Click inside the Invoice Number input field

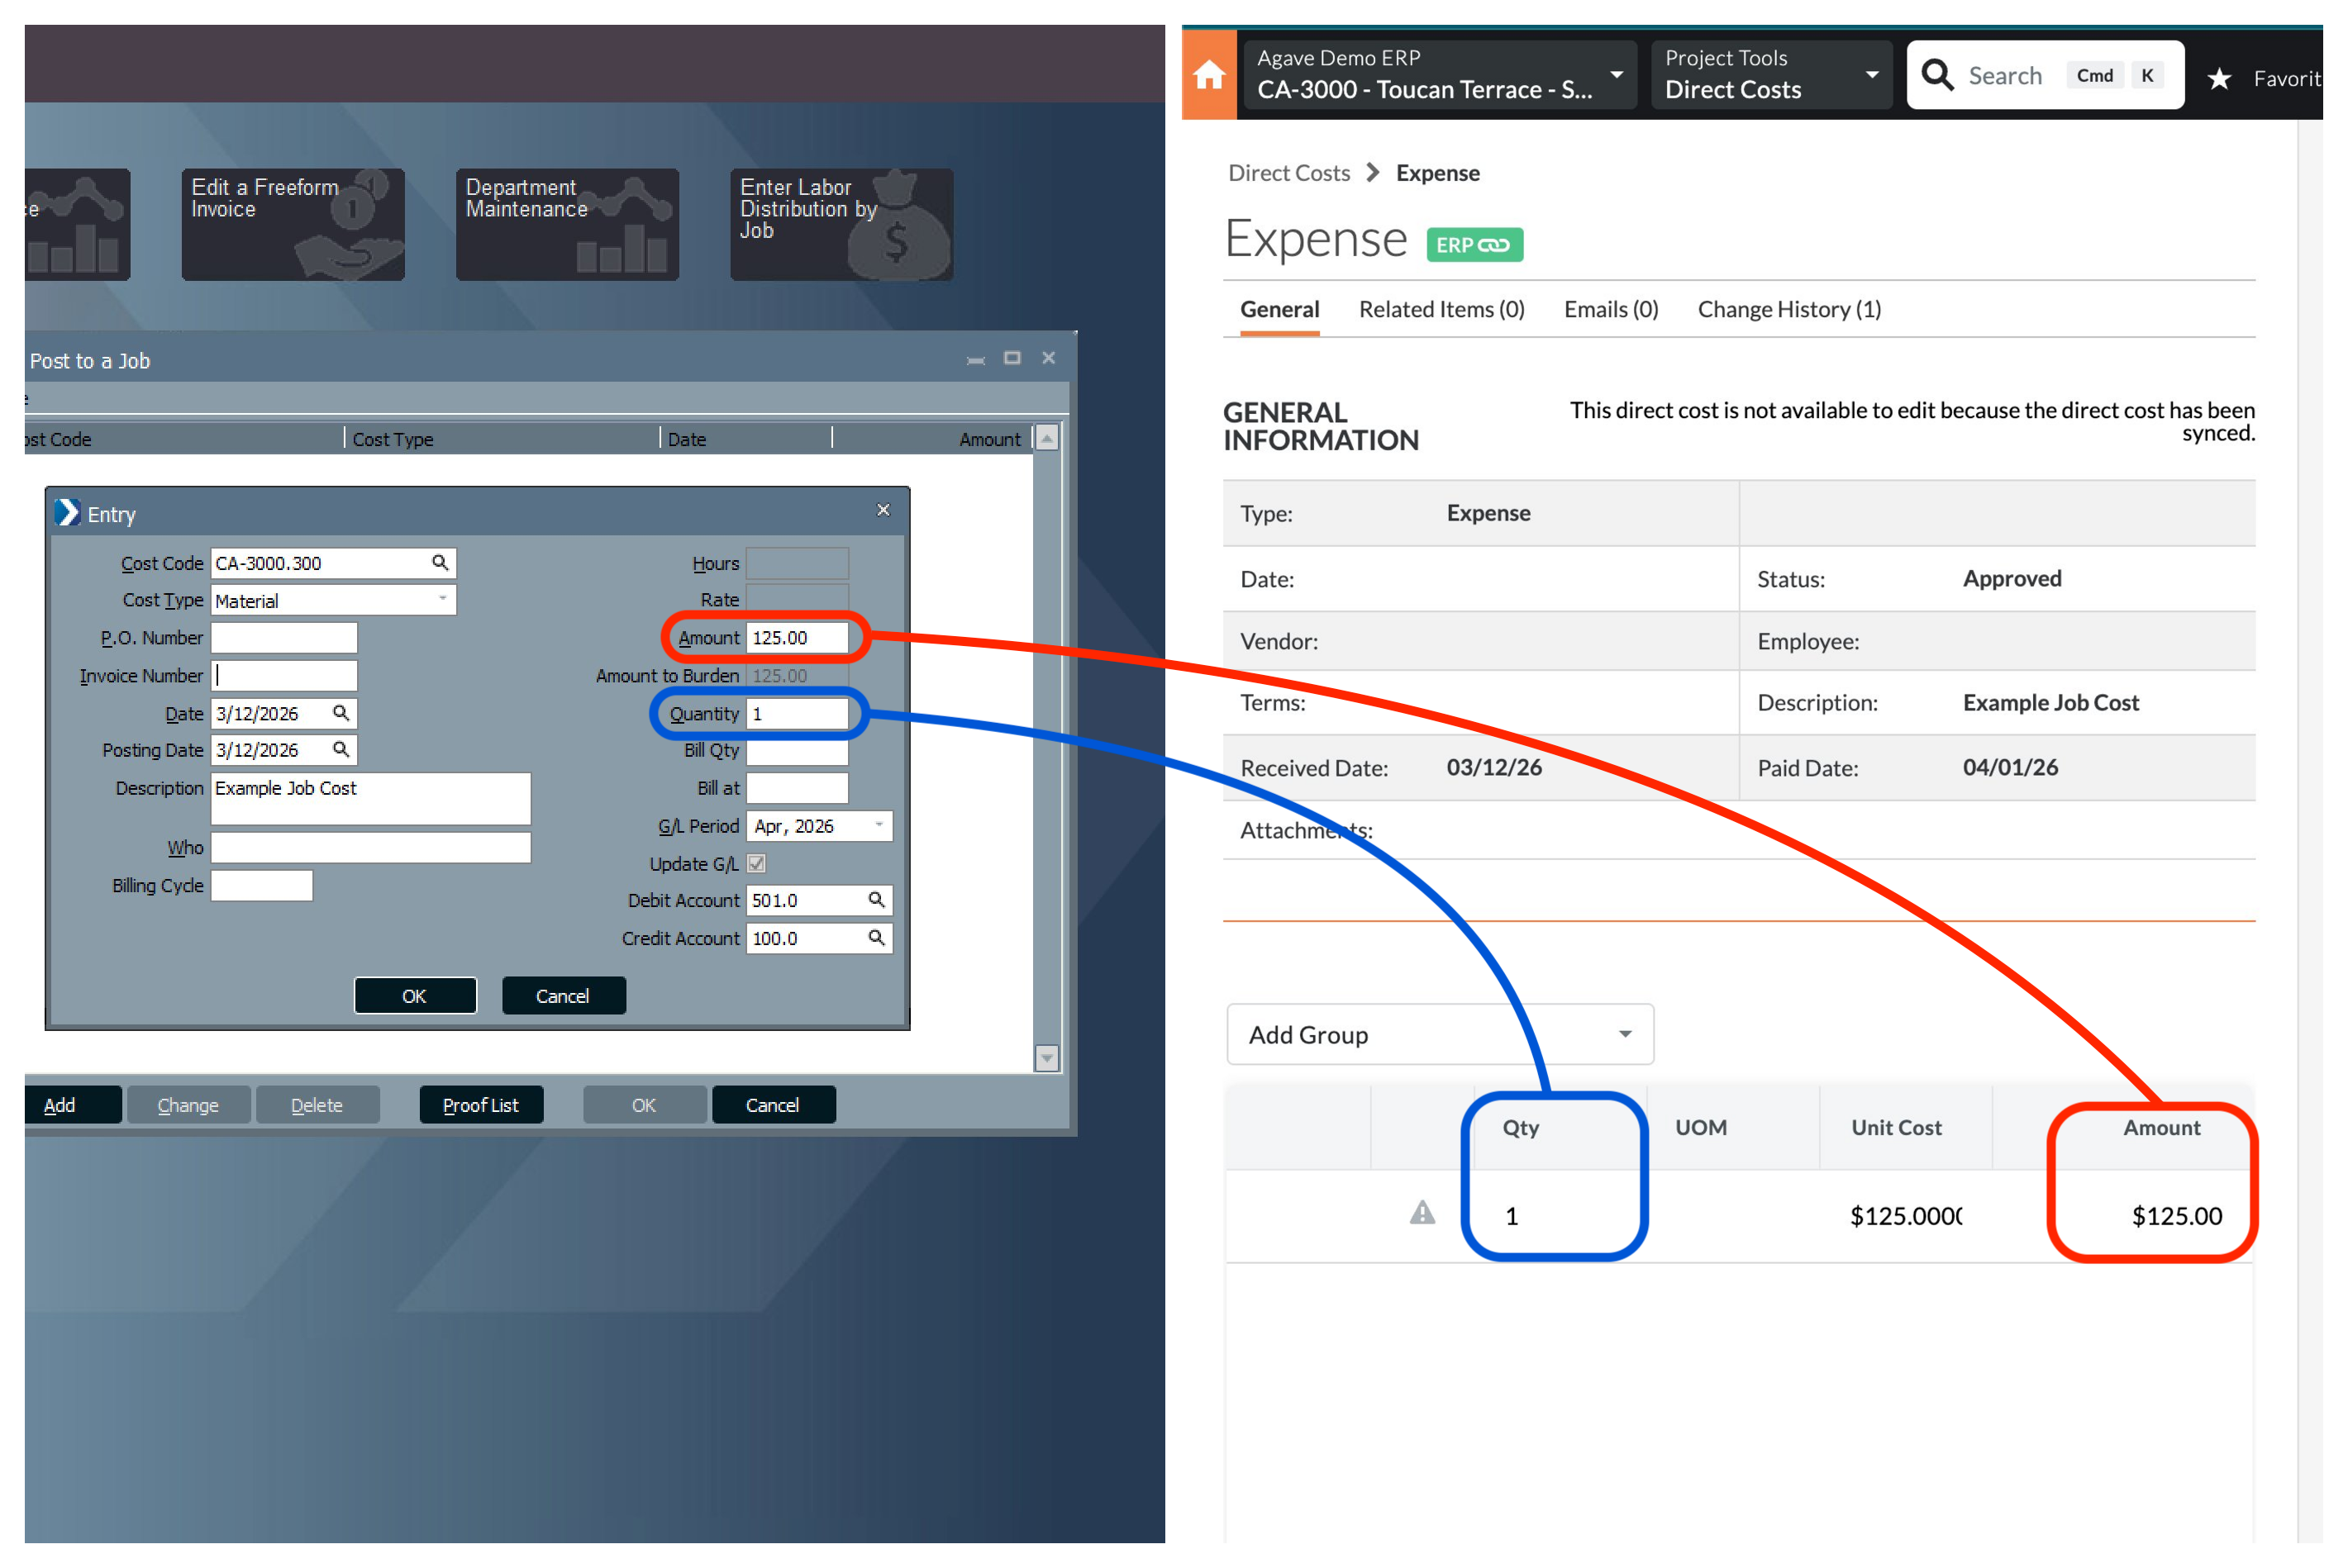284,675
